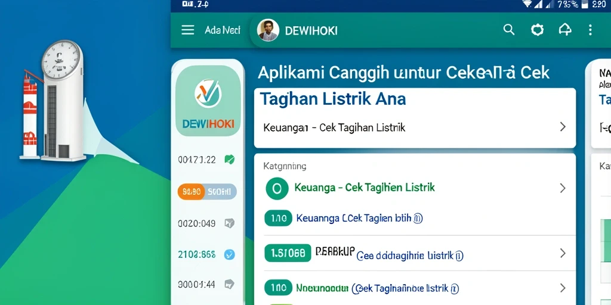Click the search magnifier icon
611x305 pixels.
click(x=509, y=30)
